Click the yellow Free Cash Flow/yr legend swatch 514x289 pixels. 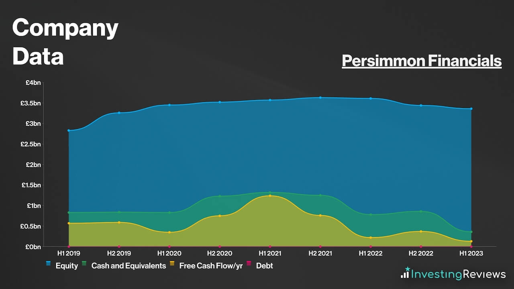coord(172,264)
